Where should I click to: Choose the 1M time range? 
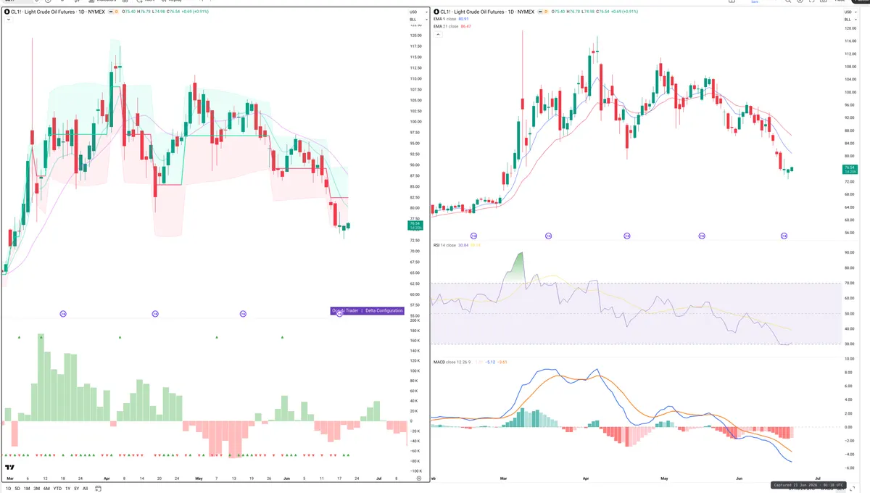pyautogui.click(x=27, y=489)
